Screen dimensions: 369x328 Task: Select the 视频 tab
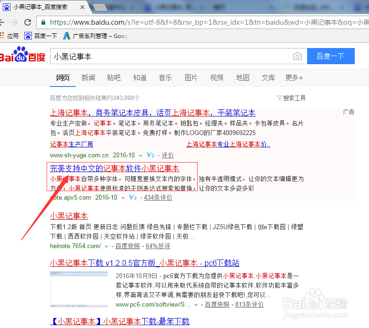coord(217,77)
